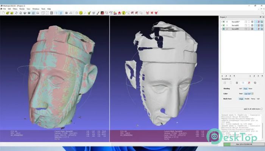
Task: Click the yellow 'A' align tool icon
Action: click(81, 13)
